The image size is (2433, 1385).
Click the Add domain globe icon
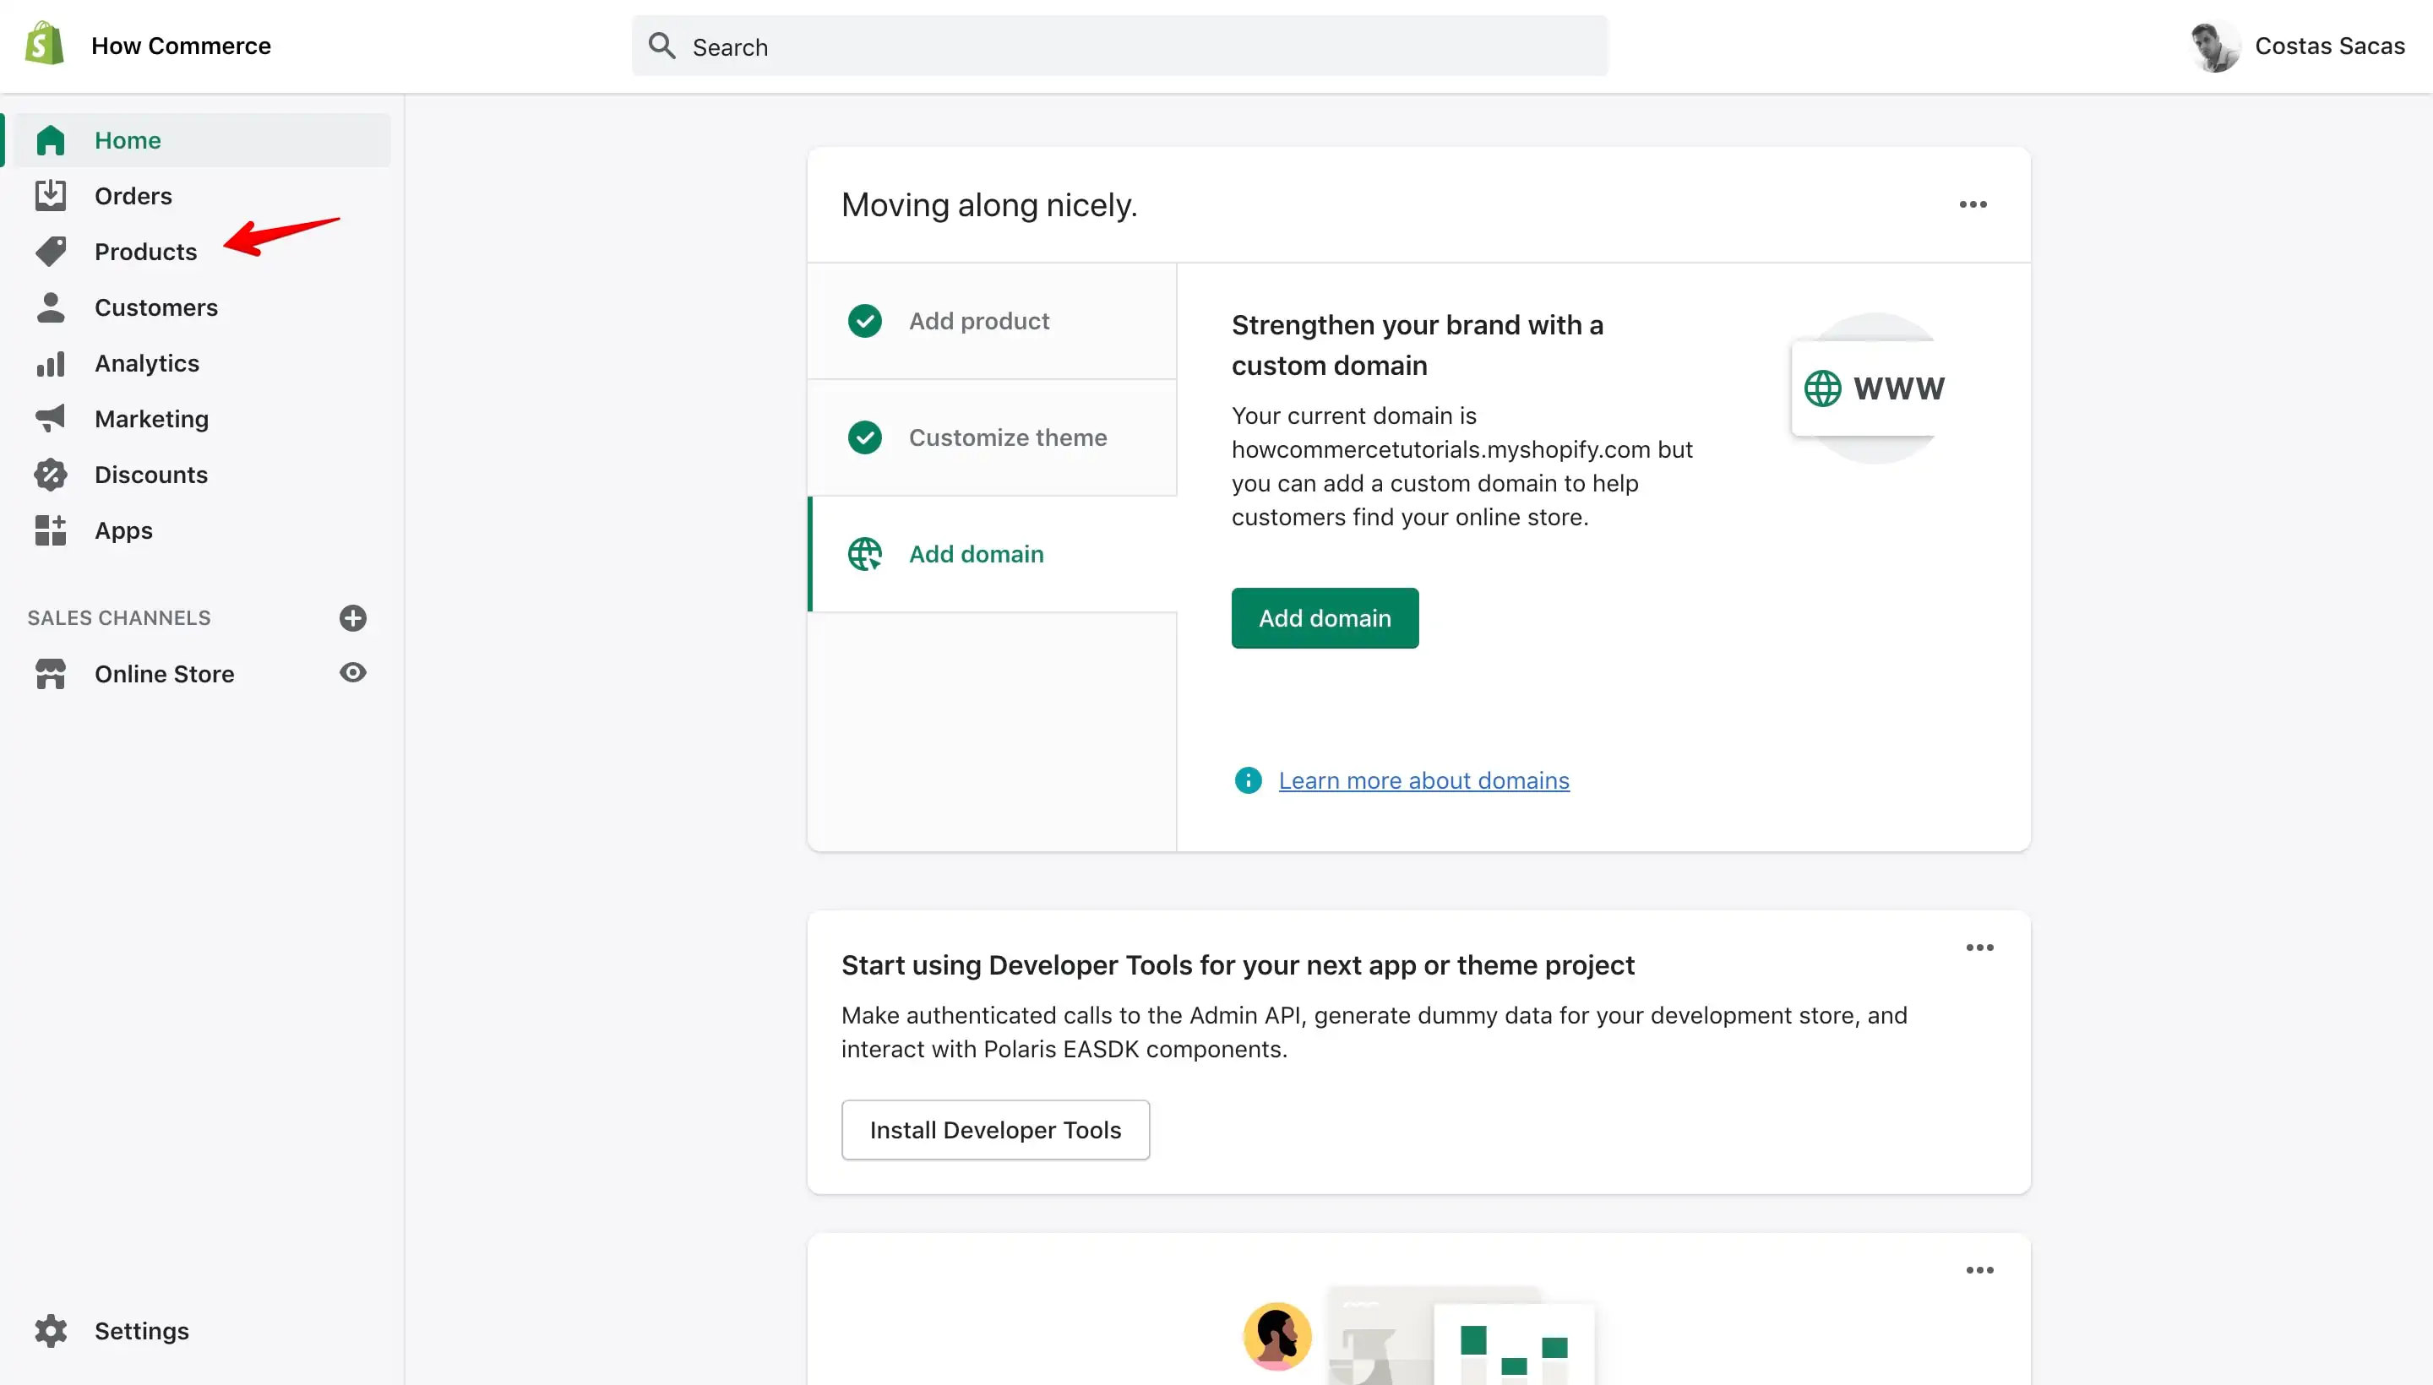865,554
